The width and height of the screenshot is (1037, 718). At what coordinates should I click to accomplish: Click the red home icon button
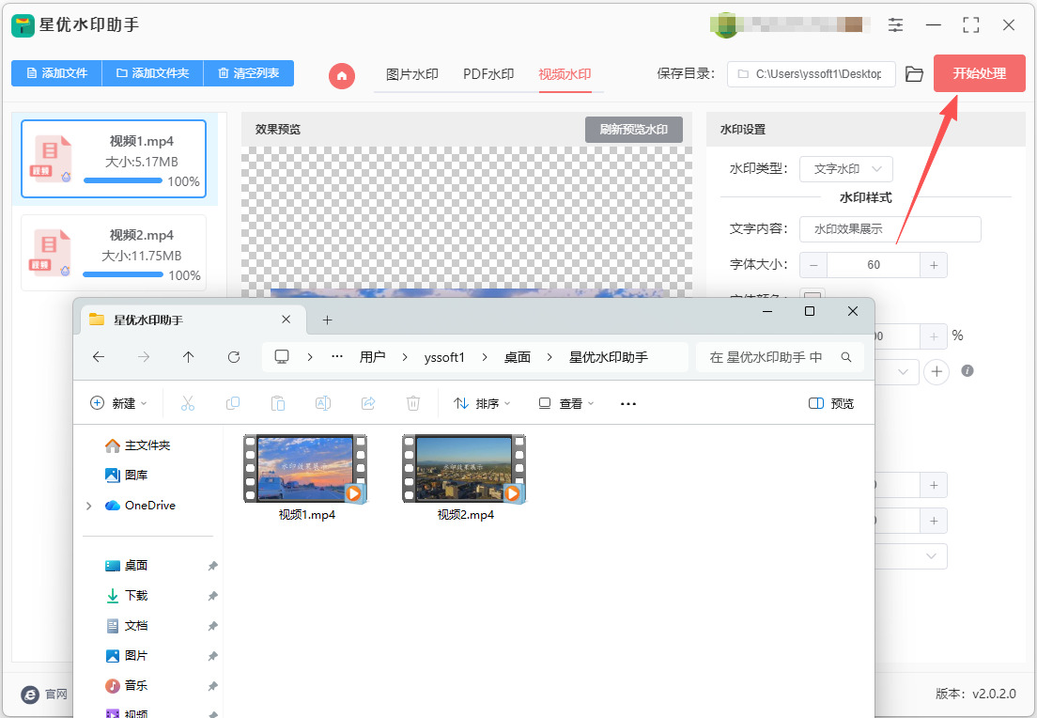tap(342, 75)
